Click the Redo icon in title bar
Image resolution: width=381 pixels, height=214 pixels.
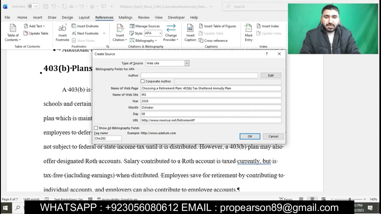click(65, 6)
